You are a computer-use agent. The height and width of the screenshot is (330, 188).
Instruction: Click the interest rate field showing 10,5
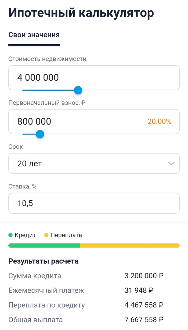click(94, 203)
